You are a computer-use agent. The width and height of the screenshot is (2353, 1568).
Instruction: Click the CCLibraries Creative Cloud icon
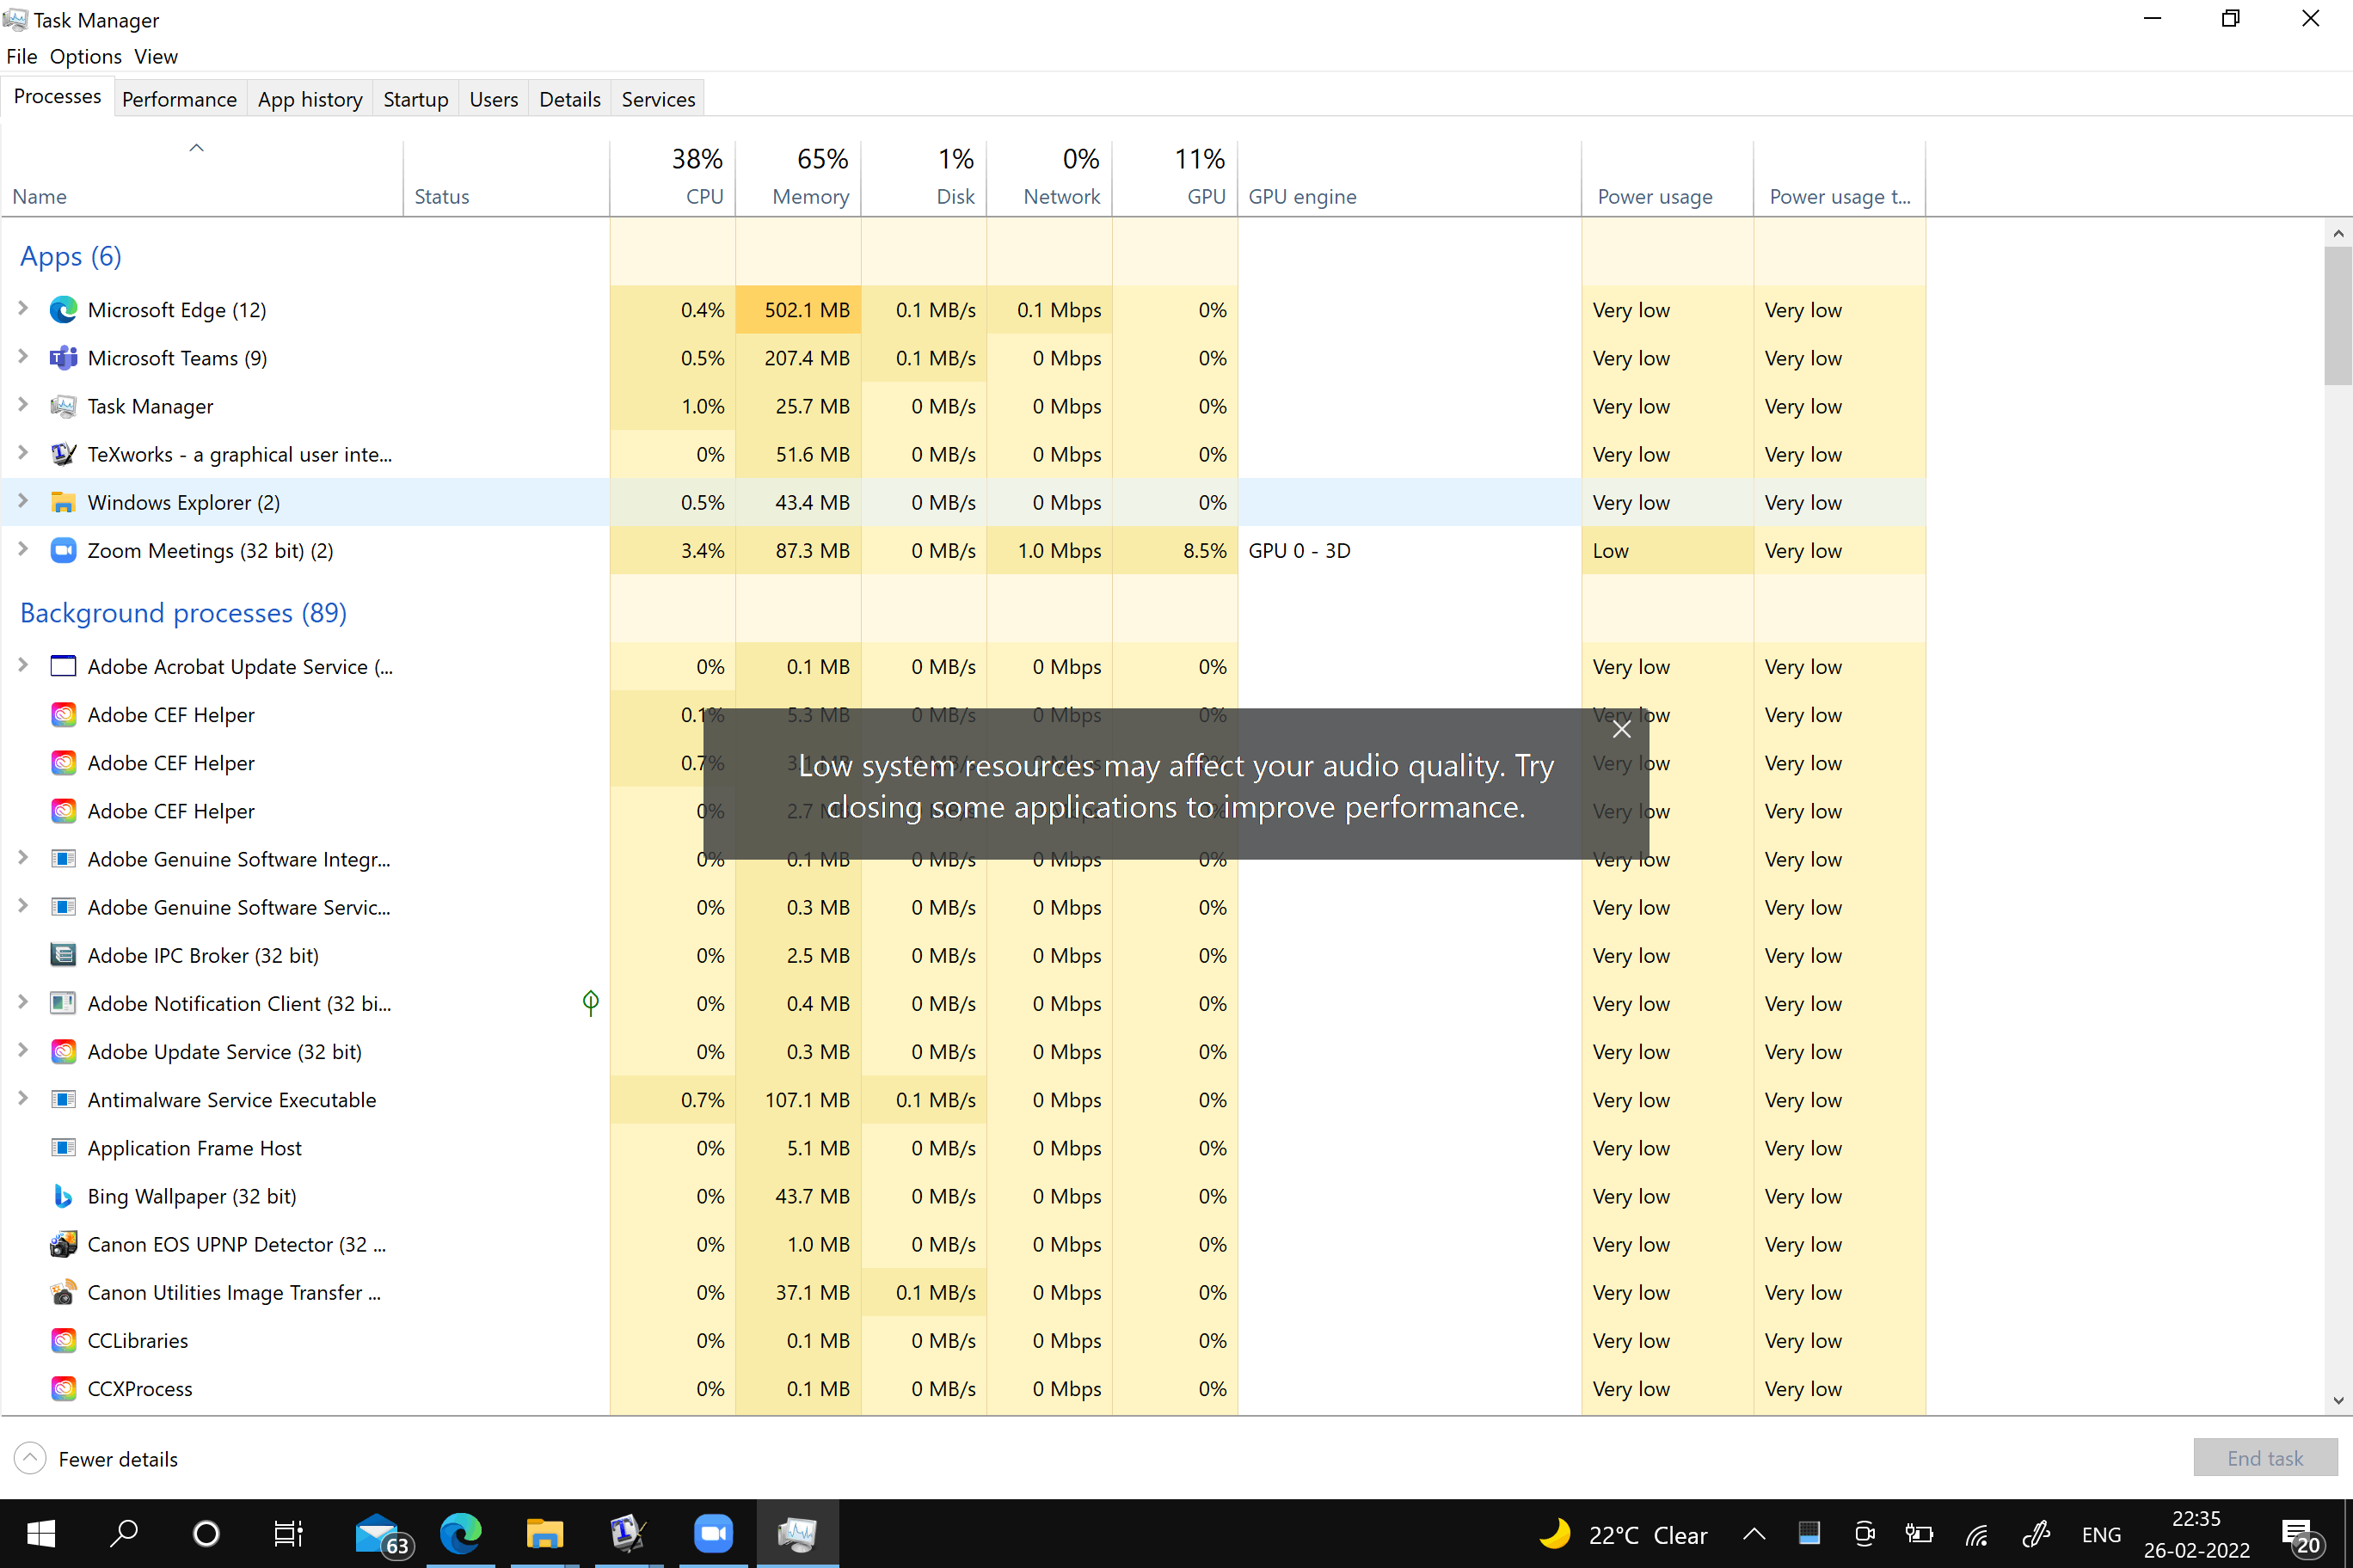tap(63, 1340)
